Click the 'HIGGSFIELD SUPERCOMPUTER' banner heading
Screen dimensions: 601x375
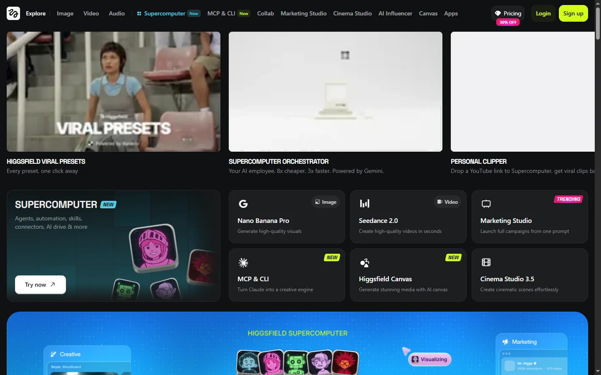pos(298,333)
